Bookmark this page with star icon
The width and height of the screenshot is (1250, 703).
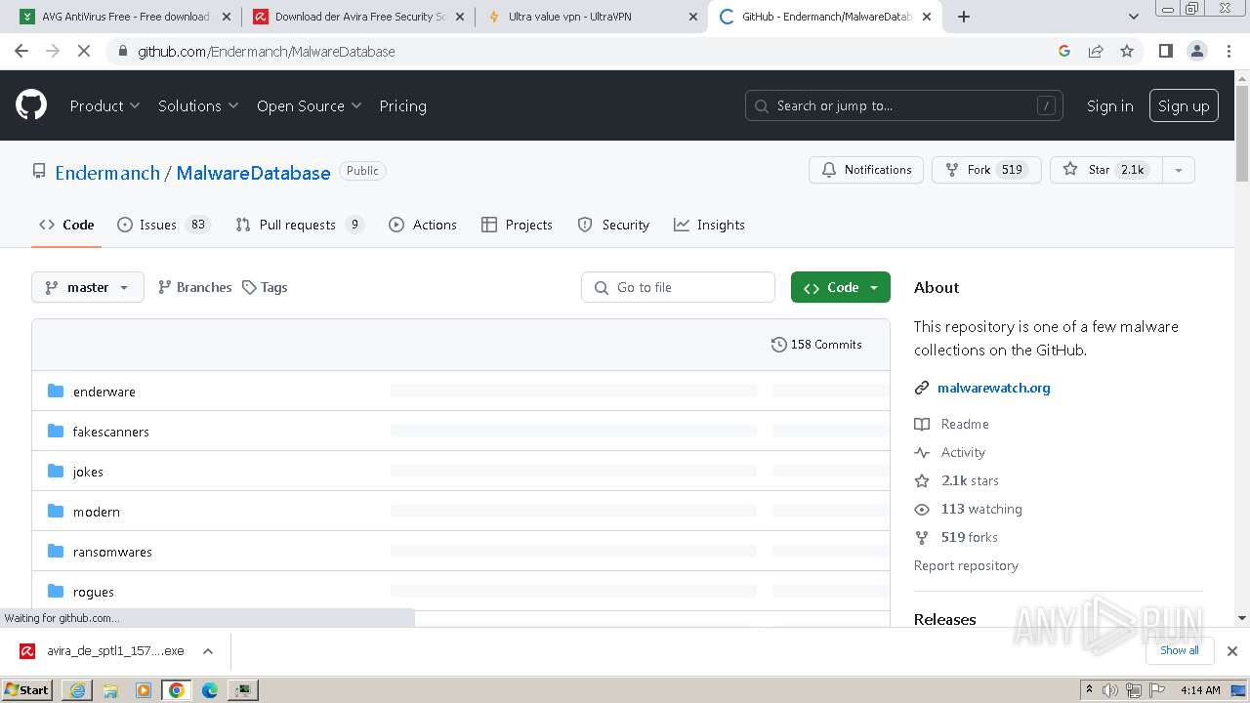[x=1127, y=51]
